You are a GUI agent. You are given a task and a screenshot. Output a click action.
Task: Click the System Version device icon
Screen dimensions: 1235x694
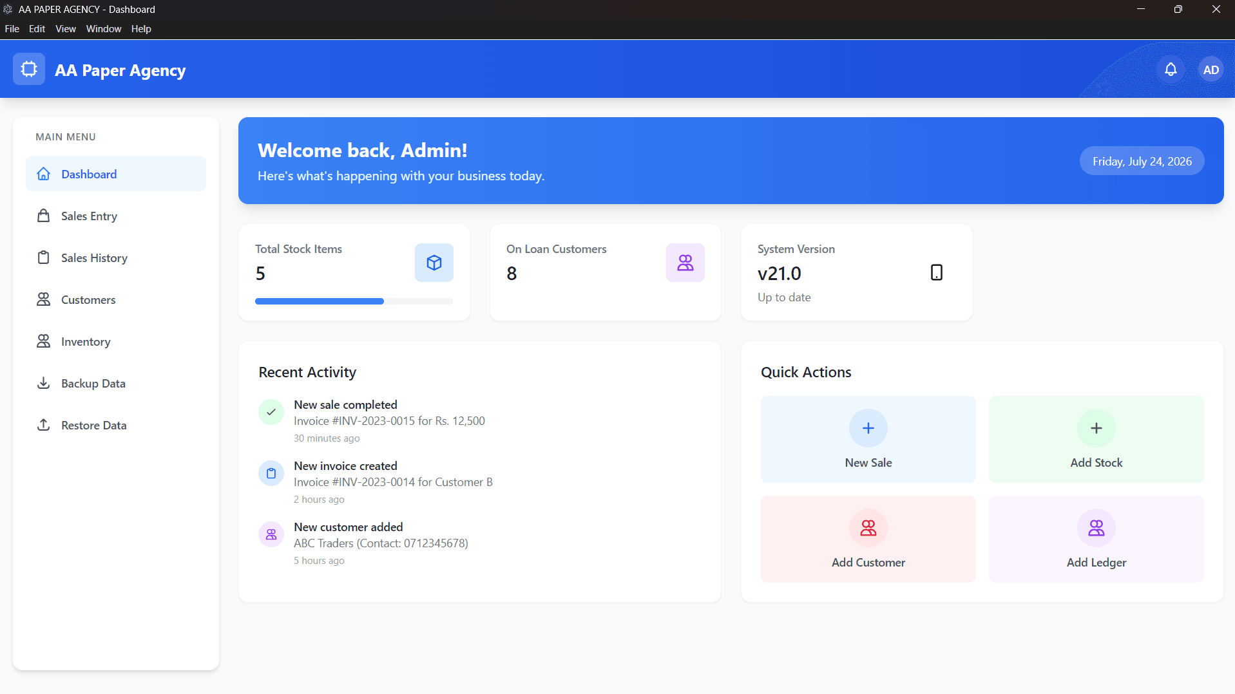tap(937, 272)
